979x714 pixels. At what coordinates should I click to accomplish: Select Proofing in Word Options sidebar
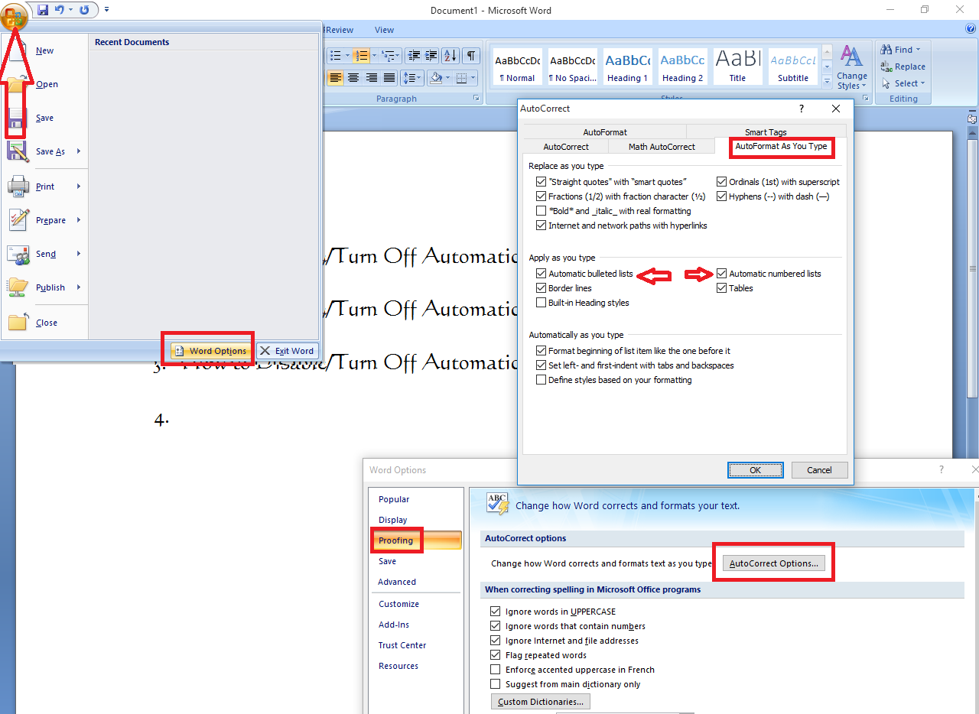point(416,540)
